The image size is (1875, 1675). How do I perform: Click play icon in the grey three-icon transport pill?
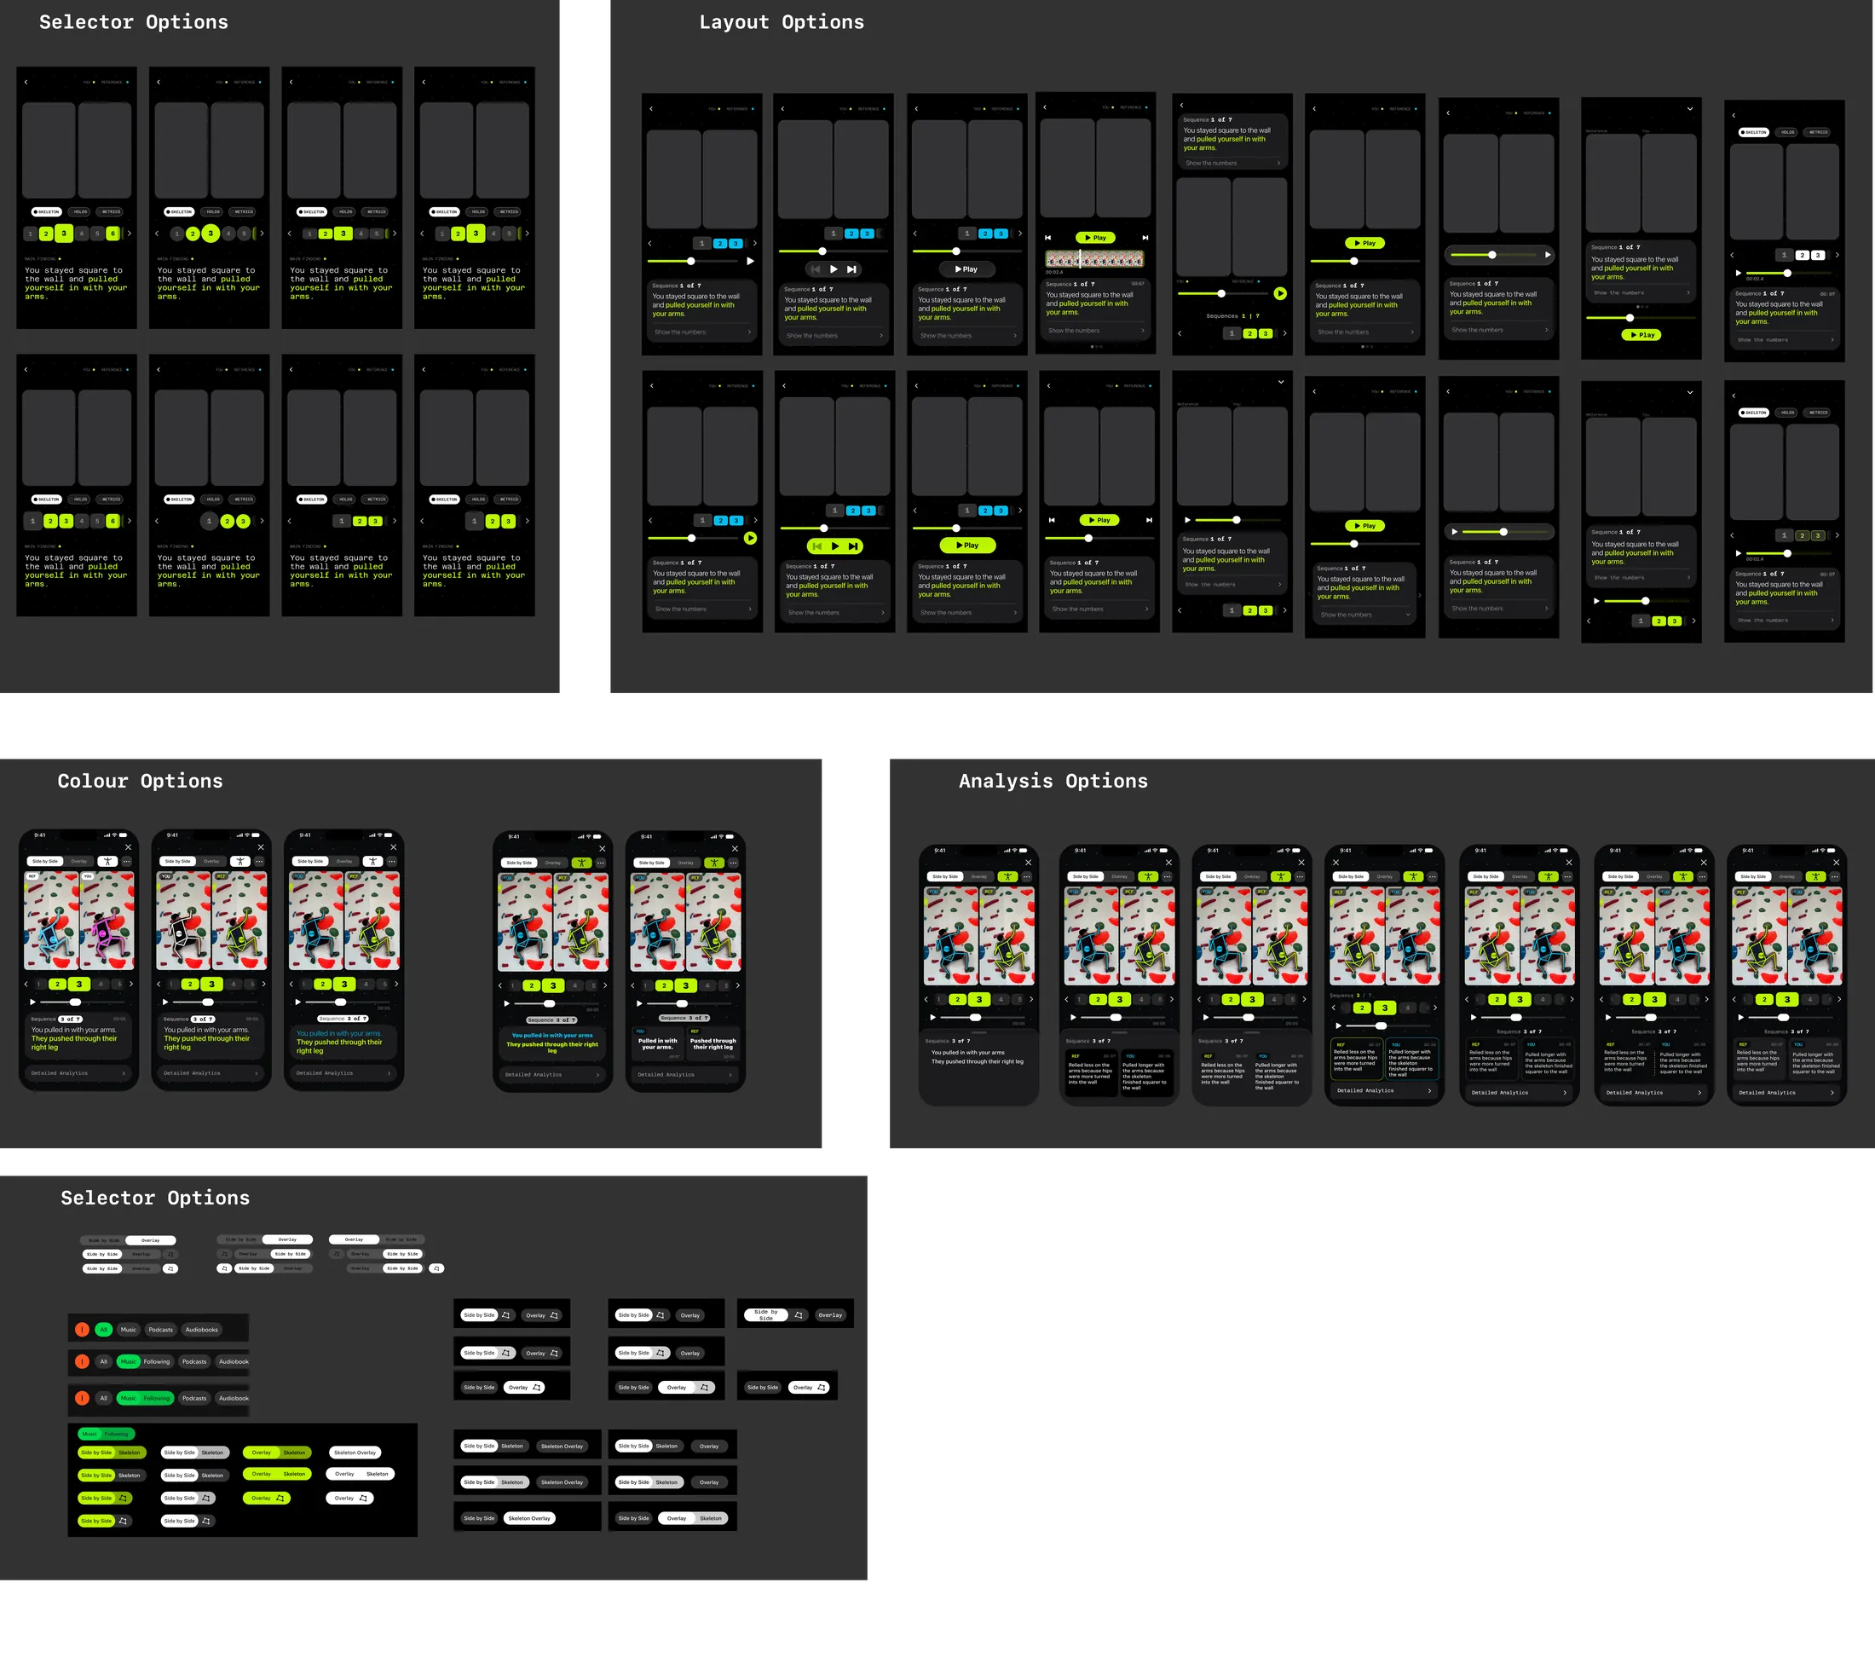click(834, 269)
